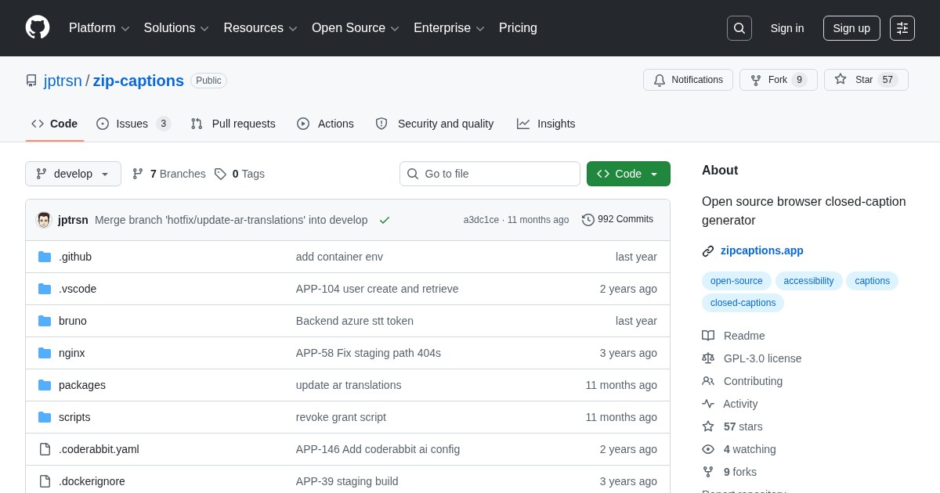Expand the Resources menu
Screen dimensions: 940x493
(x=261, y=28)
